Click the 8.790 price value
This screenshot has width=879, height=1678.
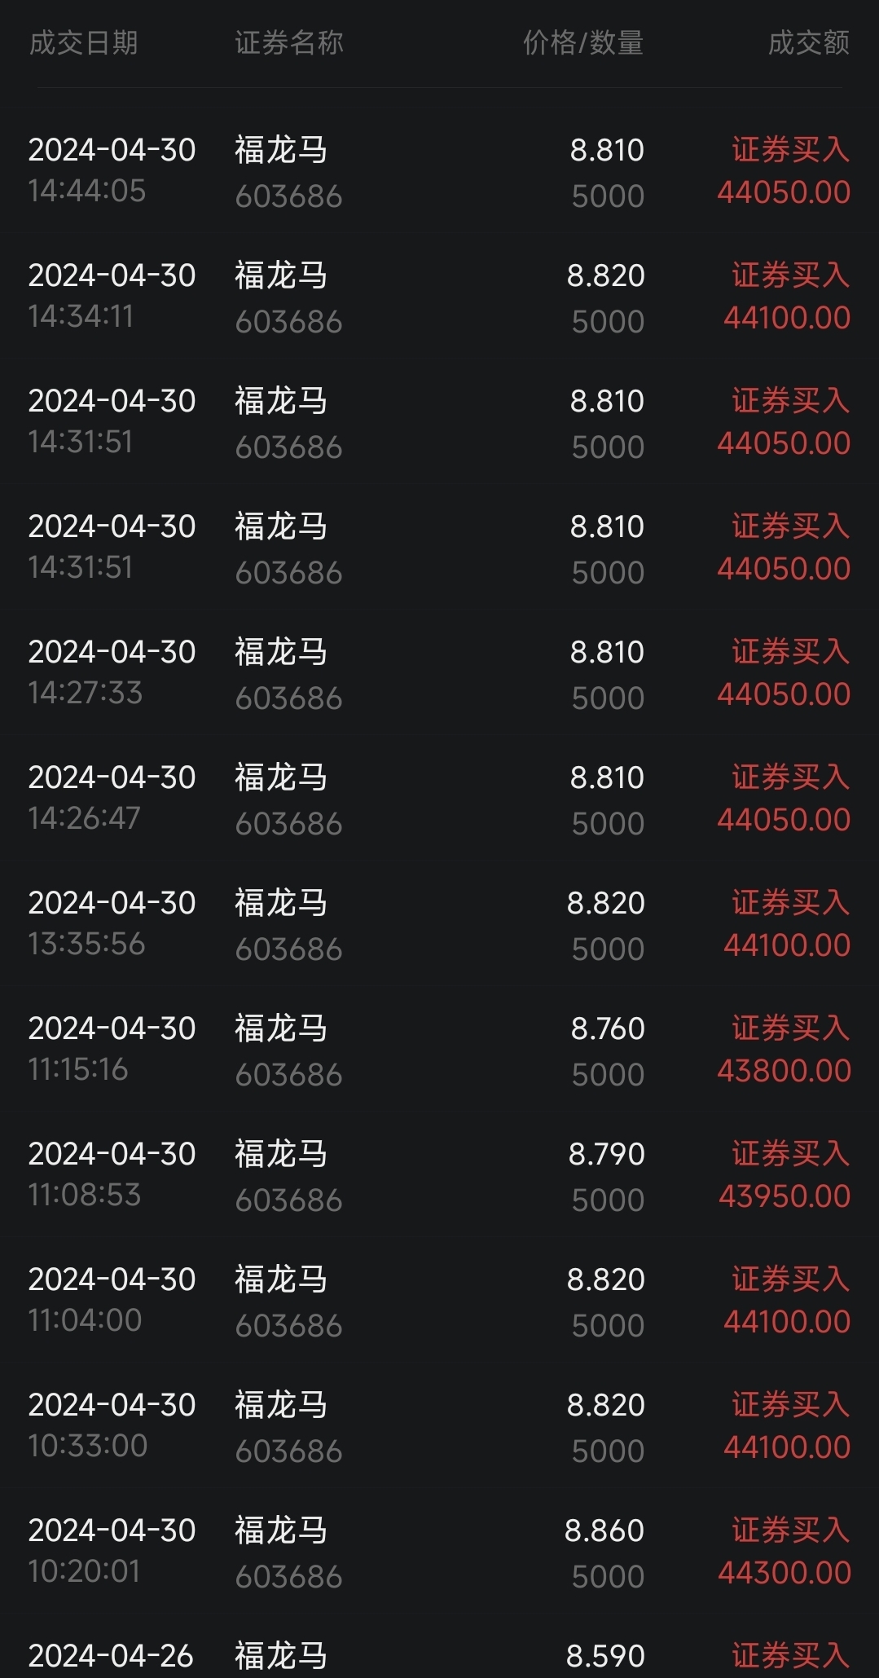click(x=606, y=1154)
